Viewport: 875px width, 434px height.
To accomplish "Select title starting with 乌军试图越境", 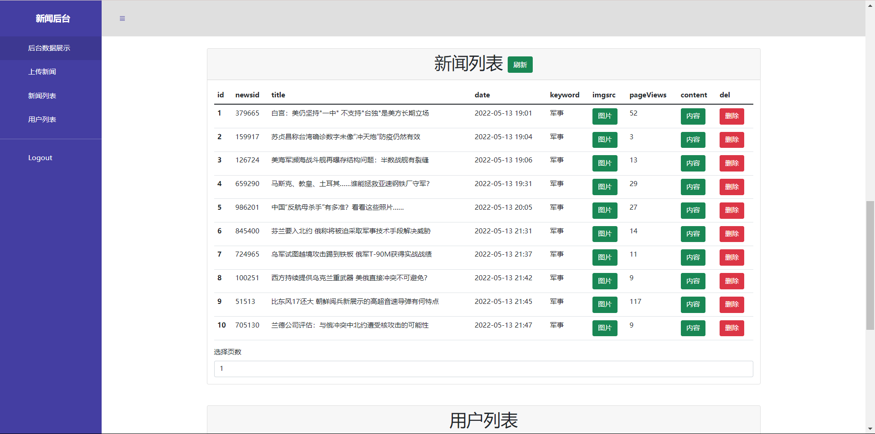I will (352, 254).
